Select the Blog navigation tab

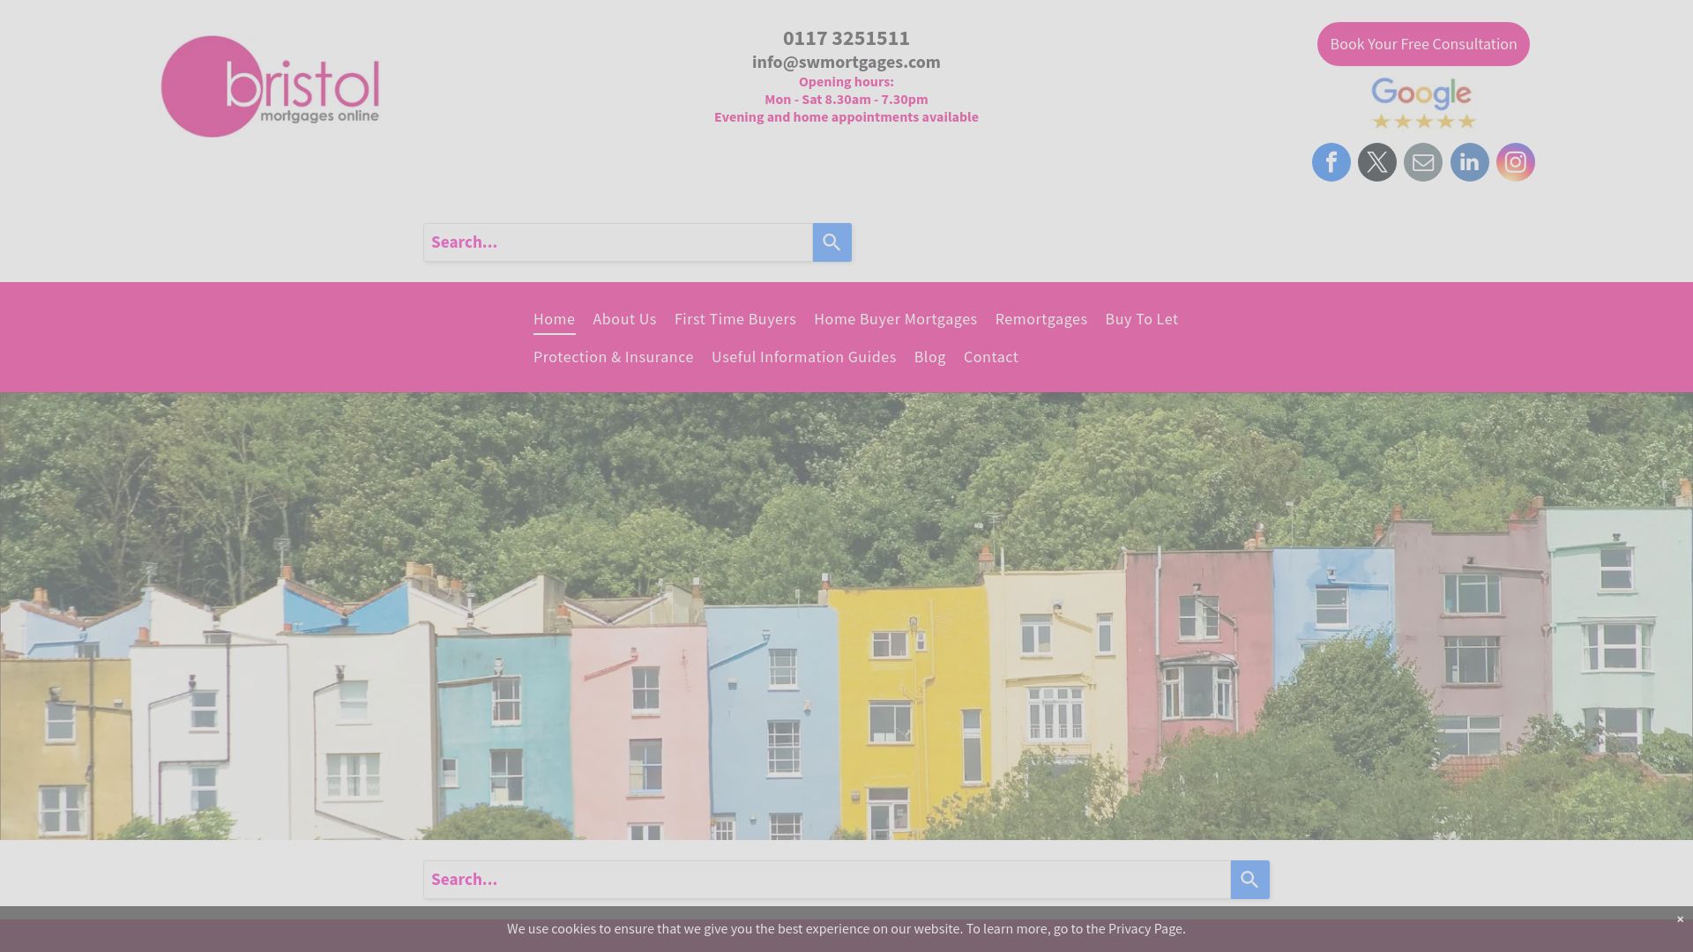point(930,356)
